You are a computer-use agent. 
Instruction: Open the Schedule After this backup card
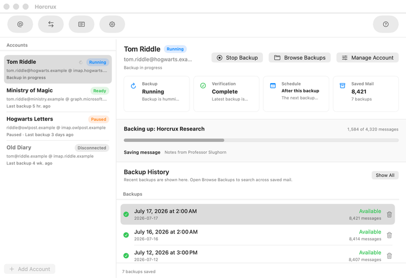296,94
